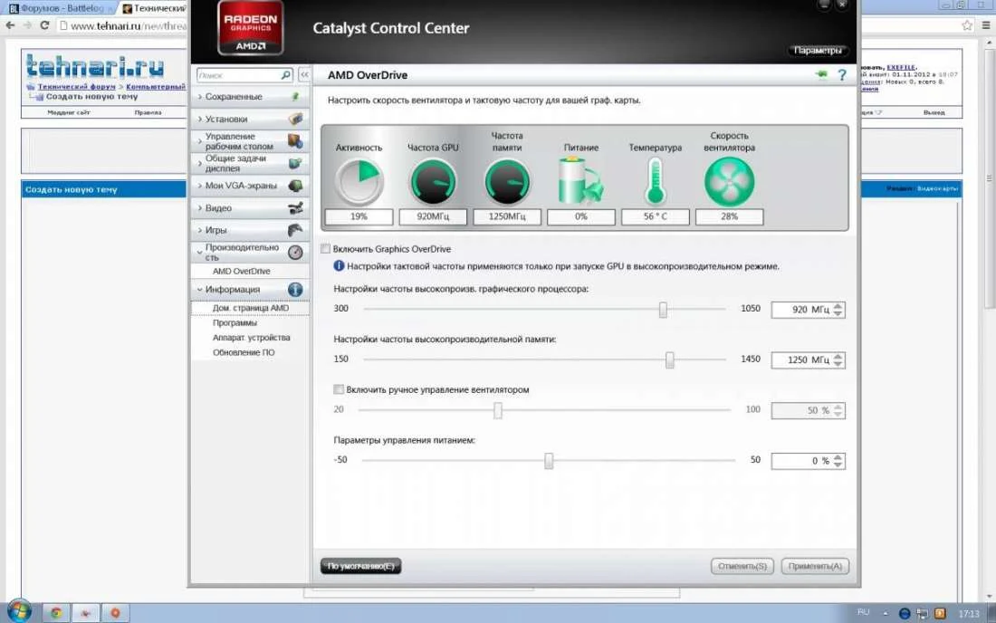
Task: Collapse the Информация section
Action: (250, 289)
